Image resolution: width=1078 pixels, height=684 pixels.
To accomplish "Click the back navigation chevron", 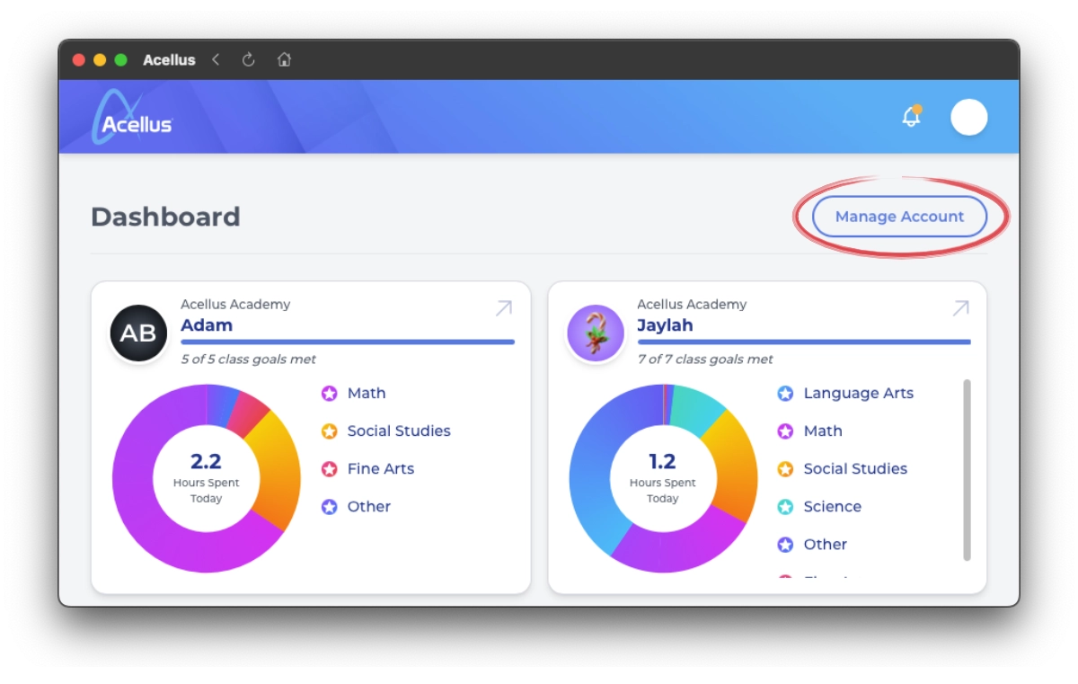I will [216, 59].
